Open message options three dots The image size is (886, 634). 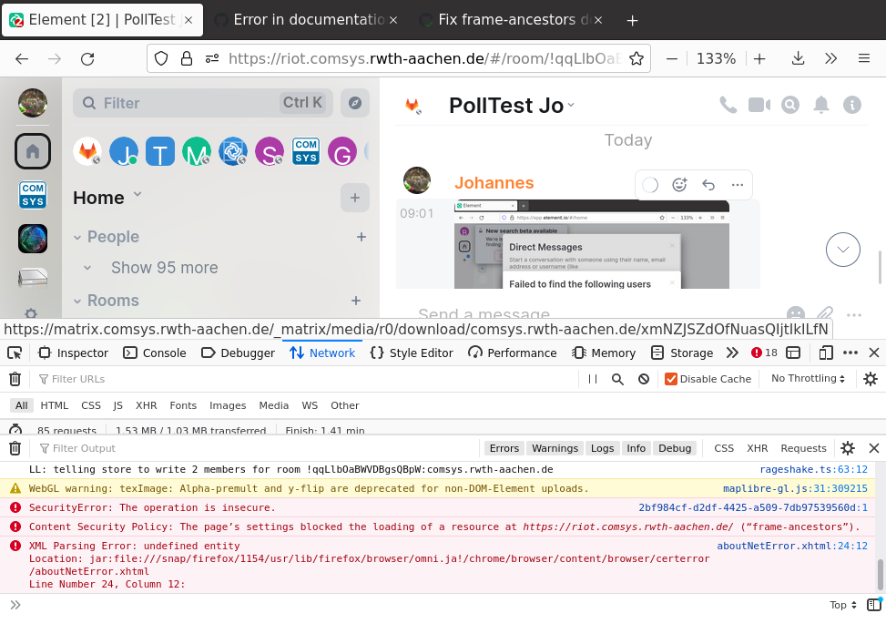click(738, 185)
